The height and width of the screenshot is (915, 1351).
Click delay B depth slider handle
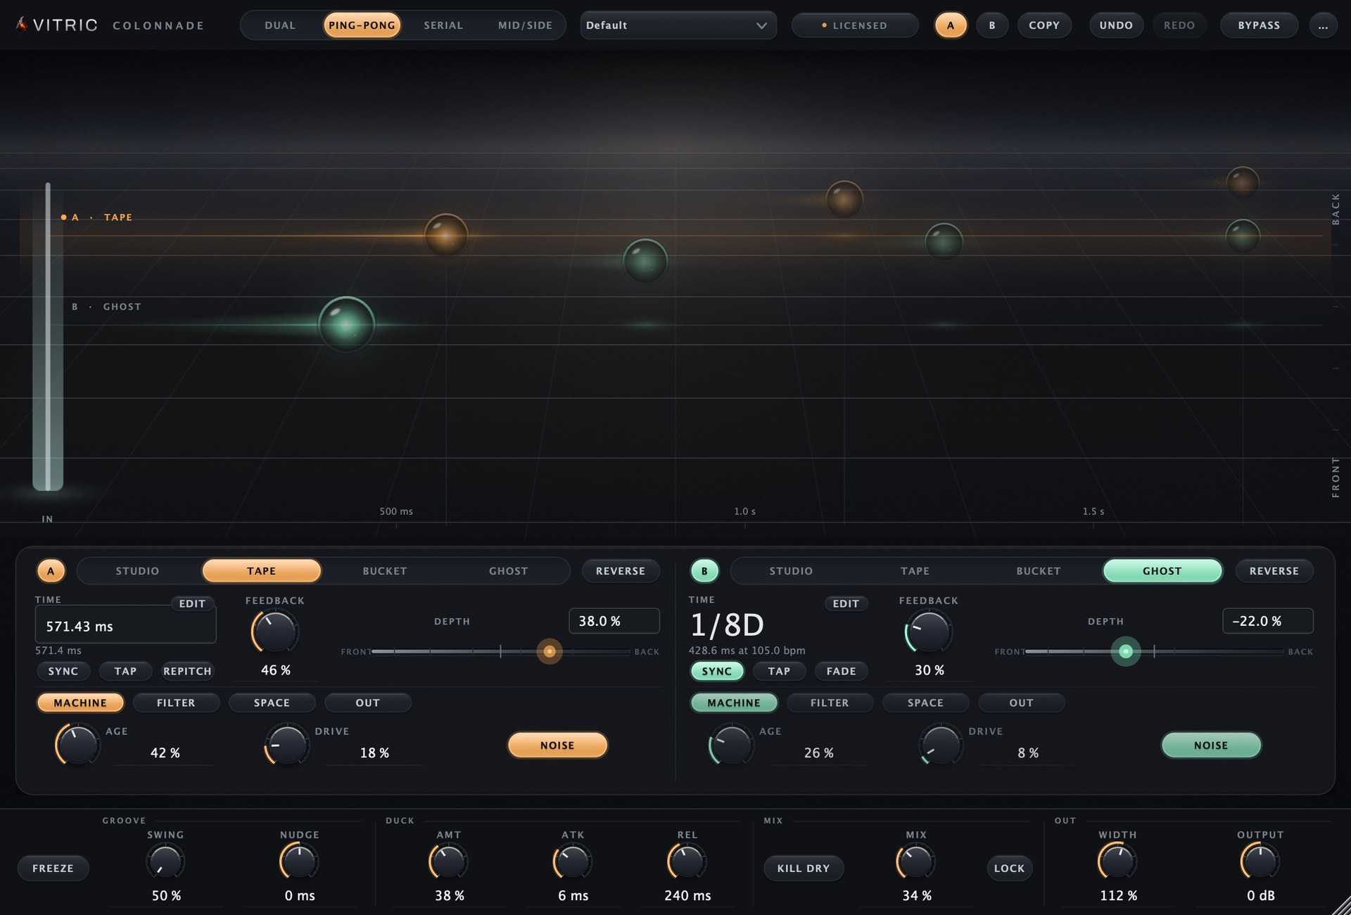(1126, 651)
